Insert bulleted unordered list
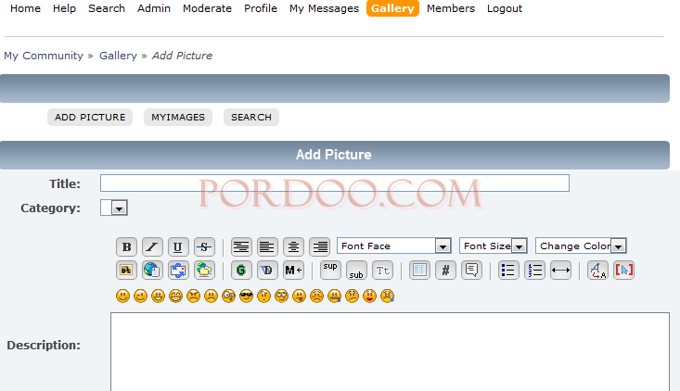 click(x=508, y=271)
